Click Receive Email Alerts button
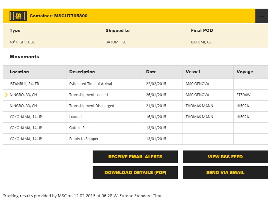 135,157
